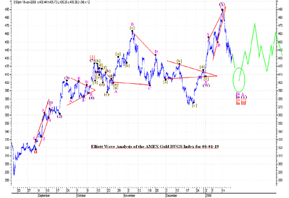
Task: Select the '2008' year marker on axis
Action: 208,196
